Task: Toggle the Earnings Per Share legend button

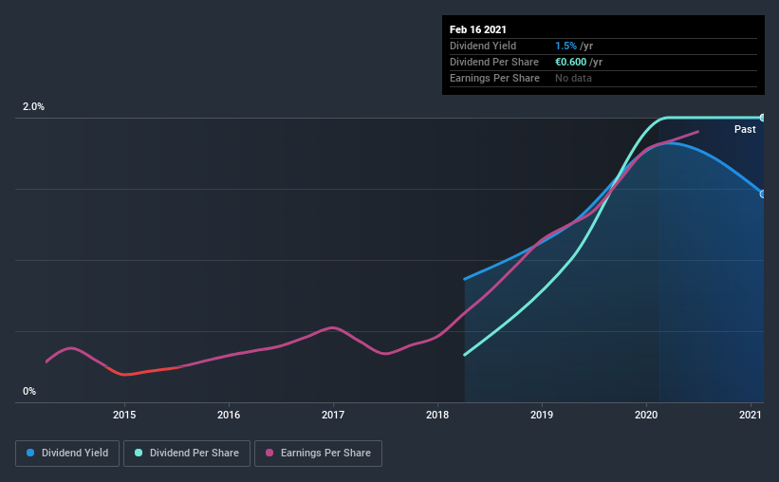Action: point(318,454)
